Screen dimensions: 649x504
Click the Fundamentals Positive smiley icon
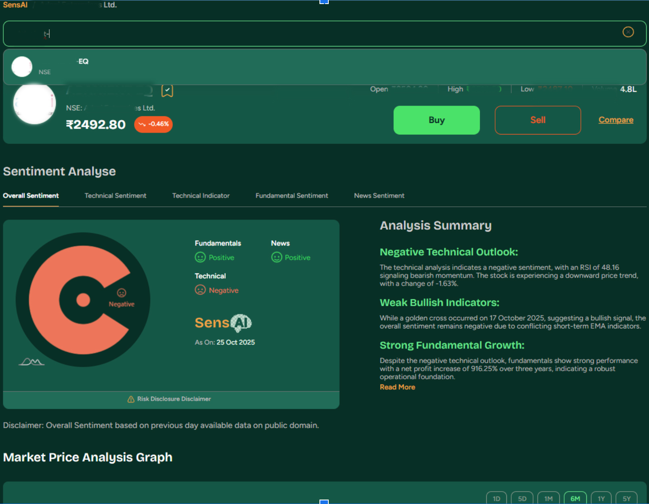point(200,257)
